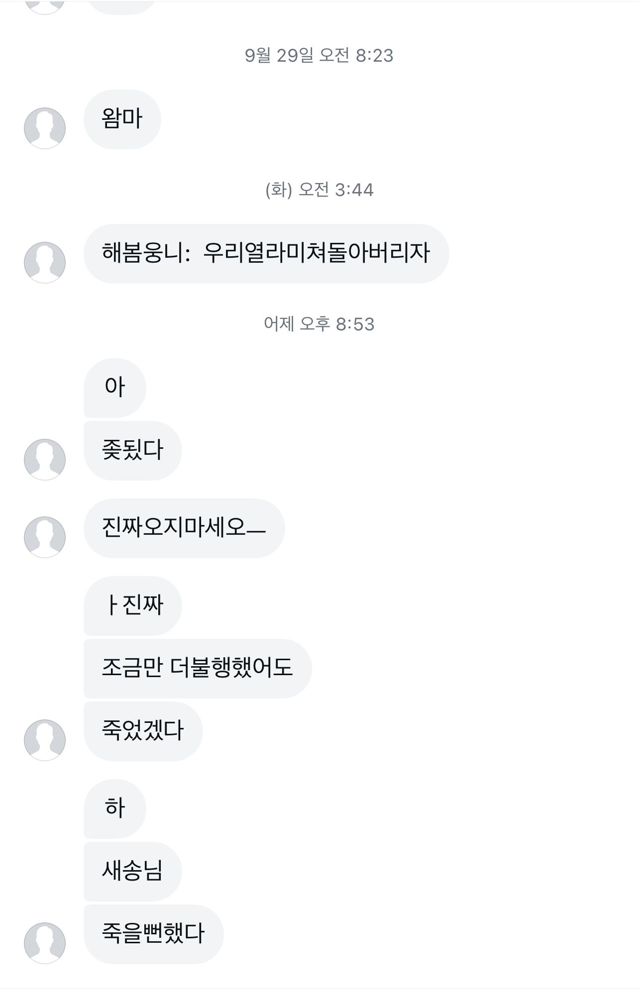The height and width of the screenshot is (1002, 639).
Task: Click the (화) 오전 3:44 timestamp
Action: click(x=319, y=190)
